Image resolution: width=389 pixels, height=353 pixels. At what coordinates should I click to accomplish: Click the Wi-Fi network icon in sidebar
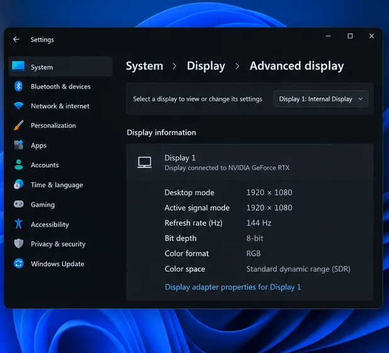18,105
